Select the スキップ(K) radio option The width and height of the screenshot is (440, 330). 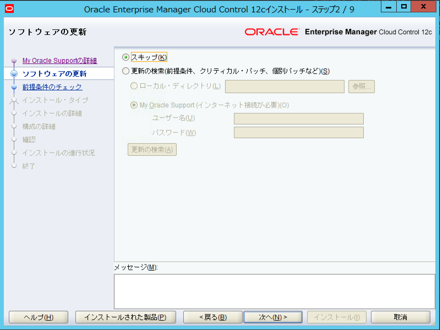point(126,57)
